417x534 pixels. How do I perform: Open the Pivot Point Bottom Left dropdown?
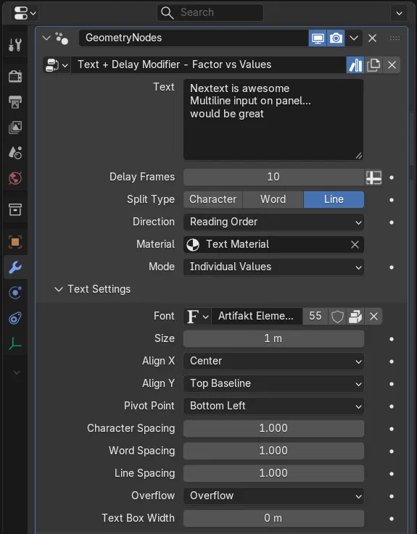(273, 406)
